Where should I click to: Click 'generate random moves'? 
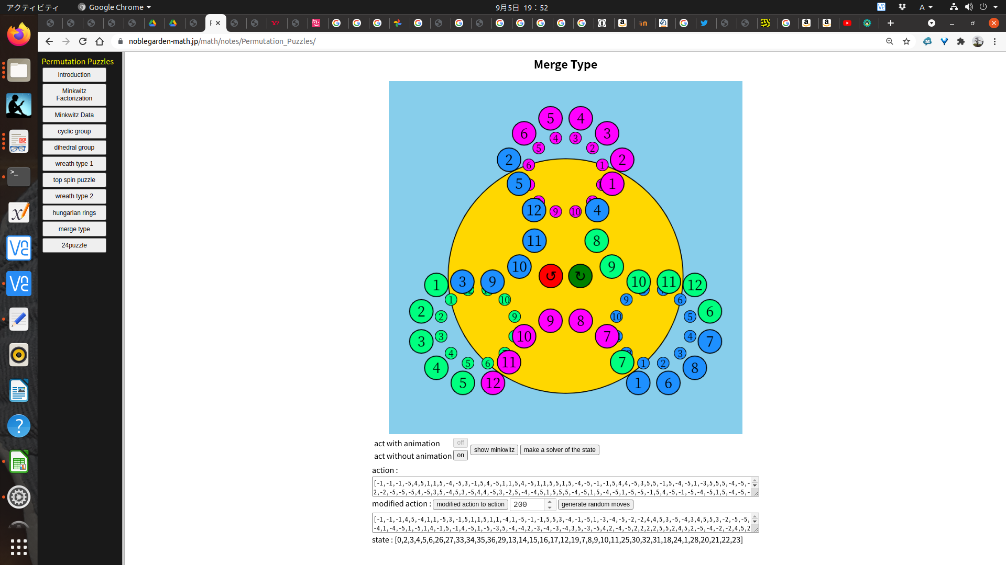(595, 504)
